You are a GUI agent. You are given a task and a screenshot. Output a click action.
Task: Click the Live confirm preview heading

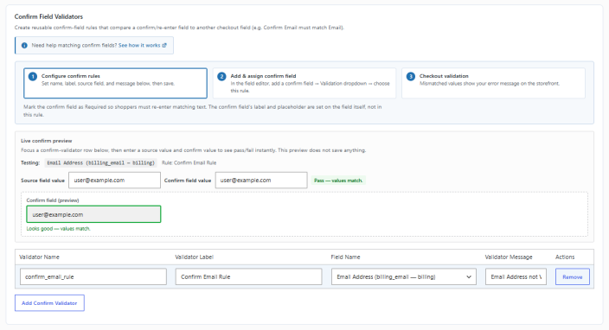(x=46, y=141)
